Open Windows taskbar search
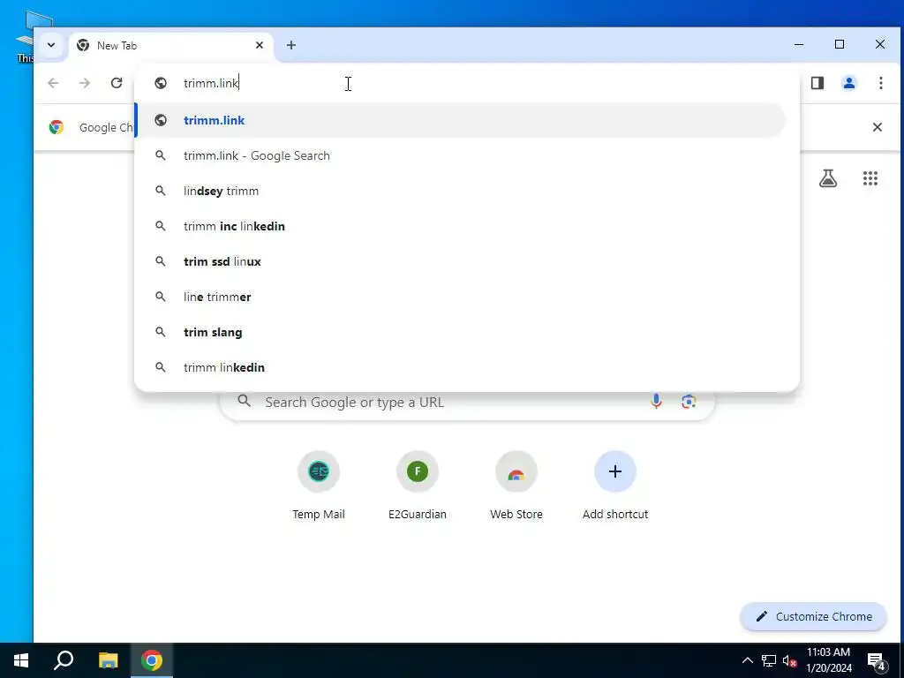904x678 pixels. point(64,660)
